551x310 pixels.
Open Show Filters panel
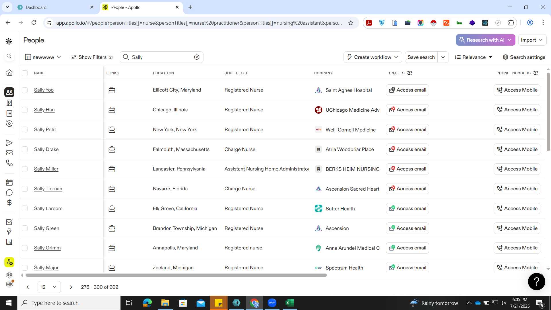[92, 57]
